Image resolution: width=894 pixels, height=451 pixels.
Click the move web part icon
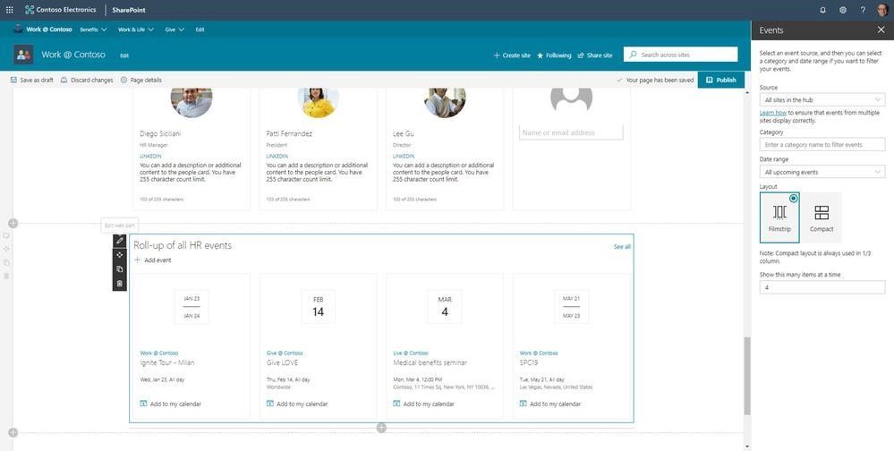tap(119, 255)
